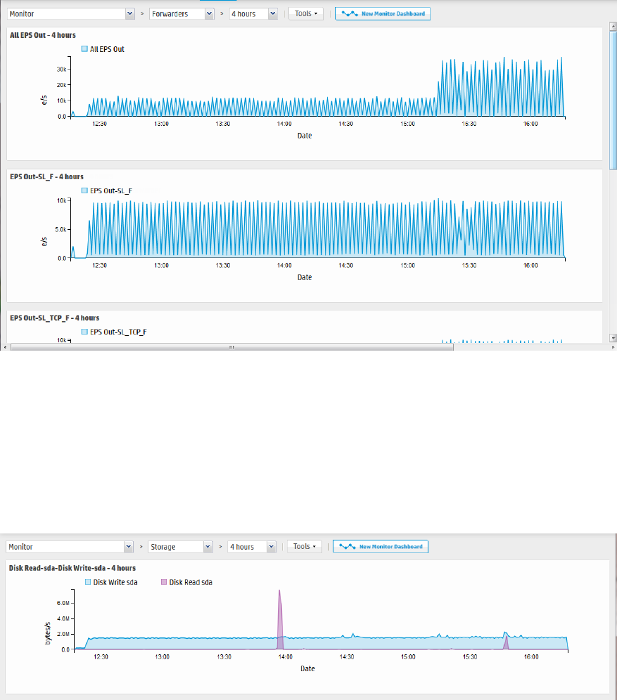This screenshot has height=700, width=617.
Task: Toggle the EPS Out-SL_TCP_F legend marker
Action: pos(84,332)
